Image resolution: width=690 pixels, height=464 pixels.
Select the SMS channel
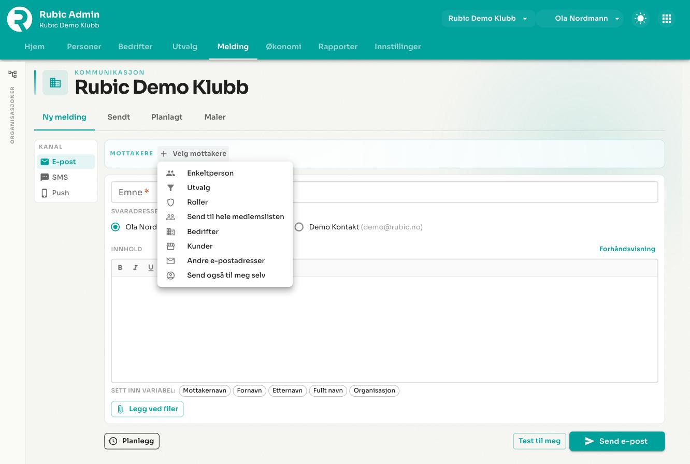(x=66, y=177)
